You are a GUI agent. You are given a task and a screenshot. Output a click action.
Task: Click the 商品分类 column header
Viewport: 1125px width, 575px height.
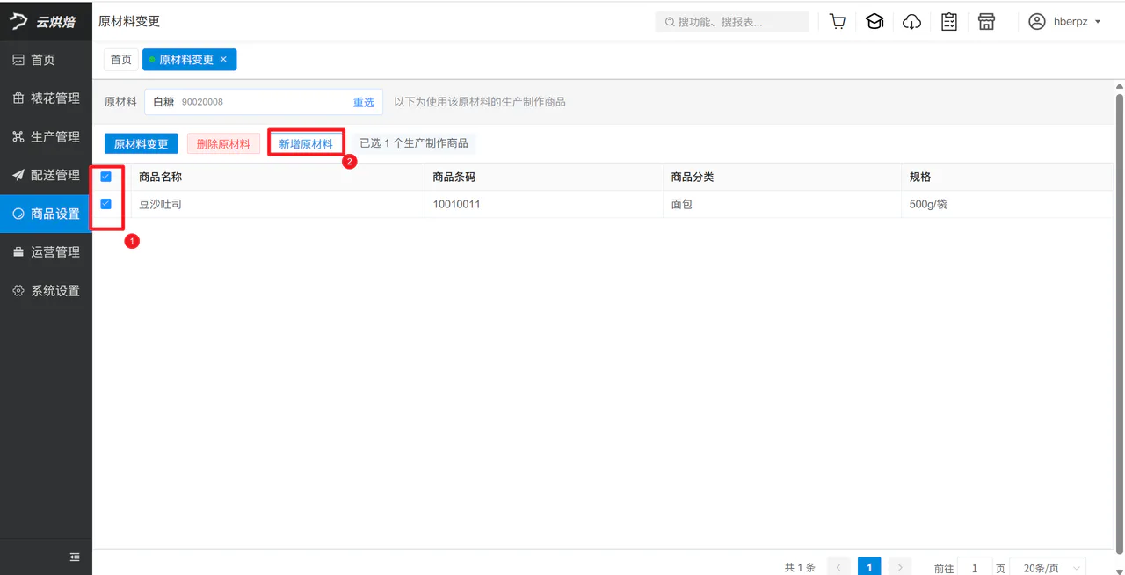(x=781, y=177)
